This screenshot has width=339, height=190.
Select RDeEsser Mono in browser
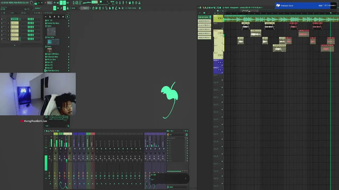[x=51, y=59]
